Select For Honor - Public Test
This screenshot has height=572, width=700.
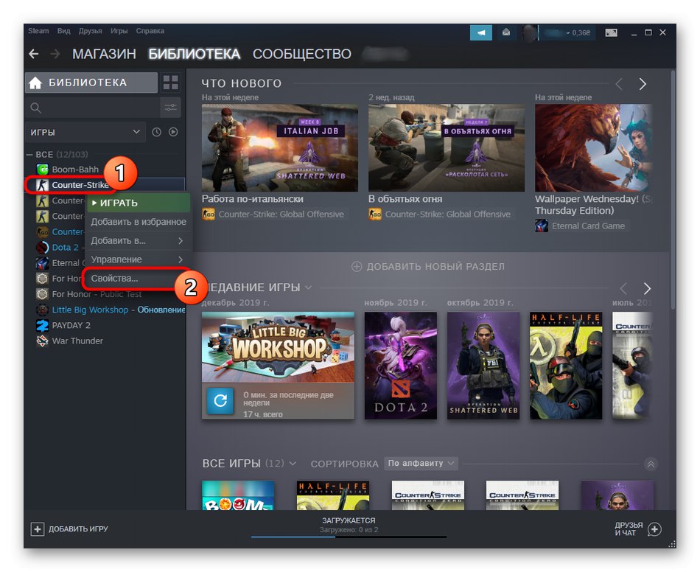97,294
